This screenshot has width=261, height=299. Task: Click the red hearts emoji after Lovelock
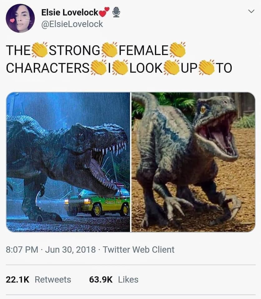click(x=104, y=12)
